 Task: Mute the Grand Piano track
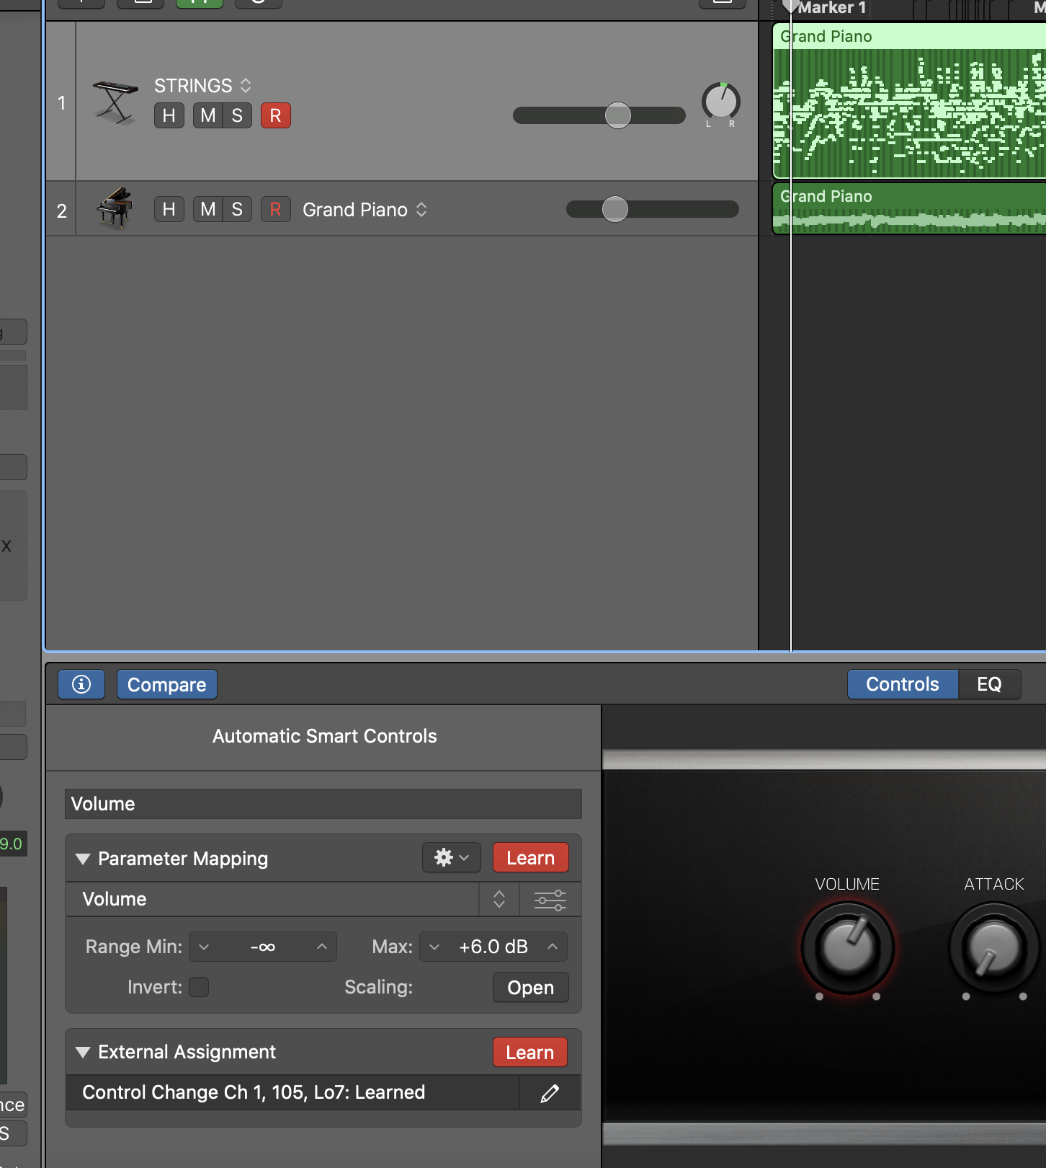click(208, 209)
